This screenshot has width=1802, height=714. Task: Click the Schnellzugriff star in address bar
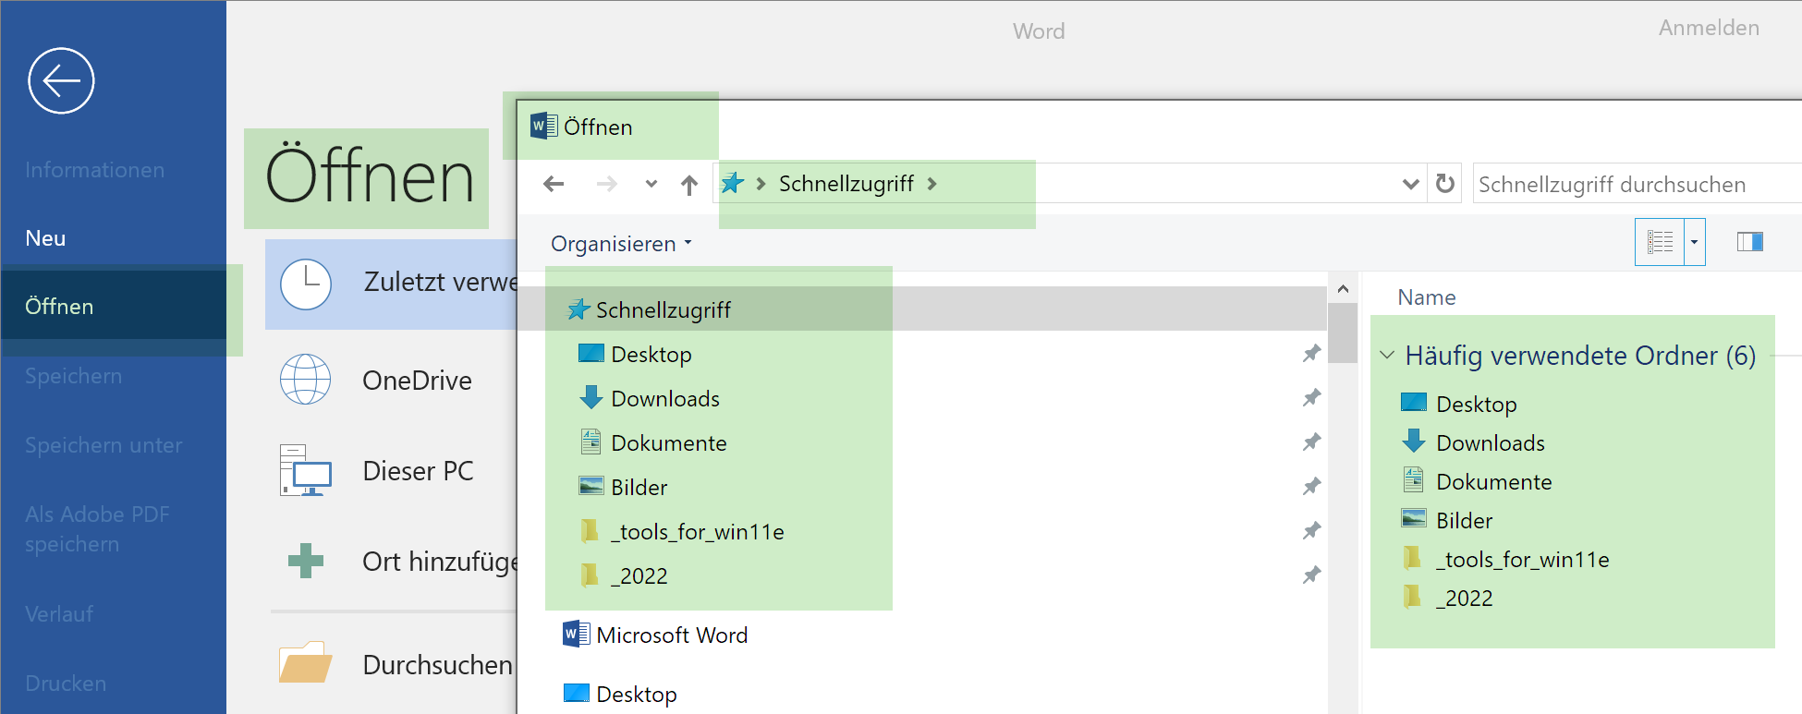tap(733, 183)
